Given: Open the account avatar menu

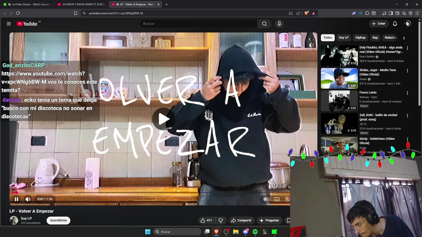Looking at the screenshot, I should click(x=408, y=24).
